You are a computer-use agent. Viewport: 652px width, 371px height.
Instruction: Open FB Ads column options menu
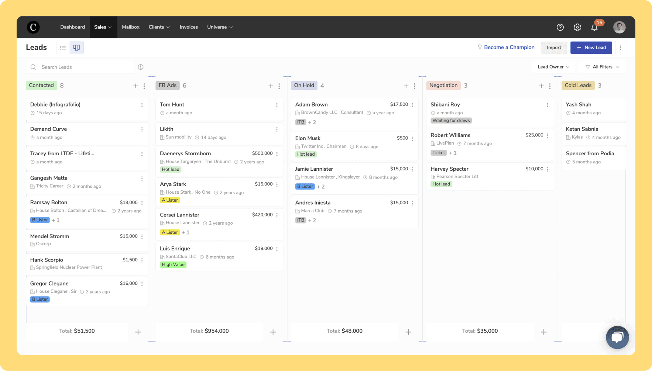[x=279, y=86]
